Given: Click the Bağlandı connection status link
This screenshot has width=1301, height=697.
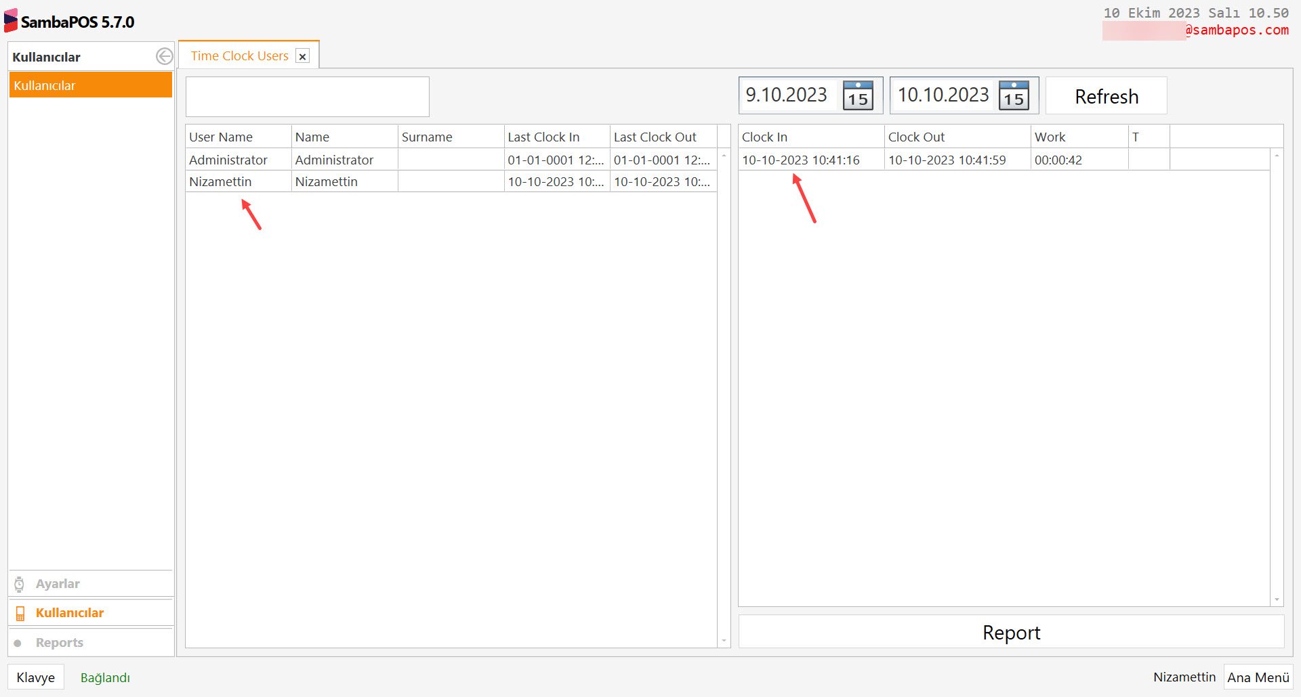Looking at the screenshot, I should (x=105, y=677).
